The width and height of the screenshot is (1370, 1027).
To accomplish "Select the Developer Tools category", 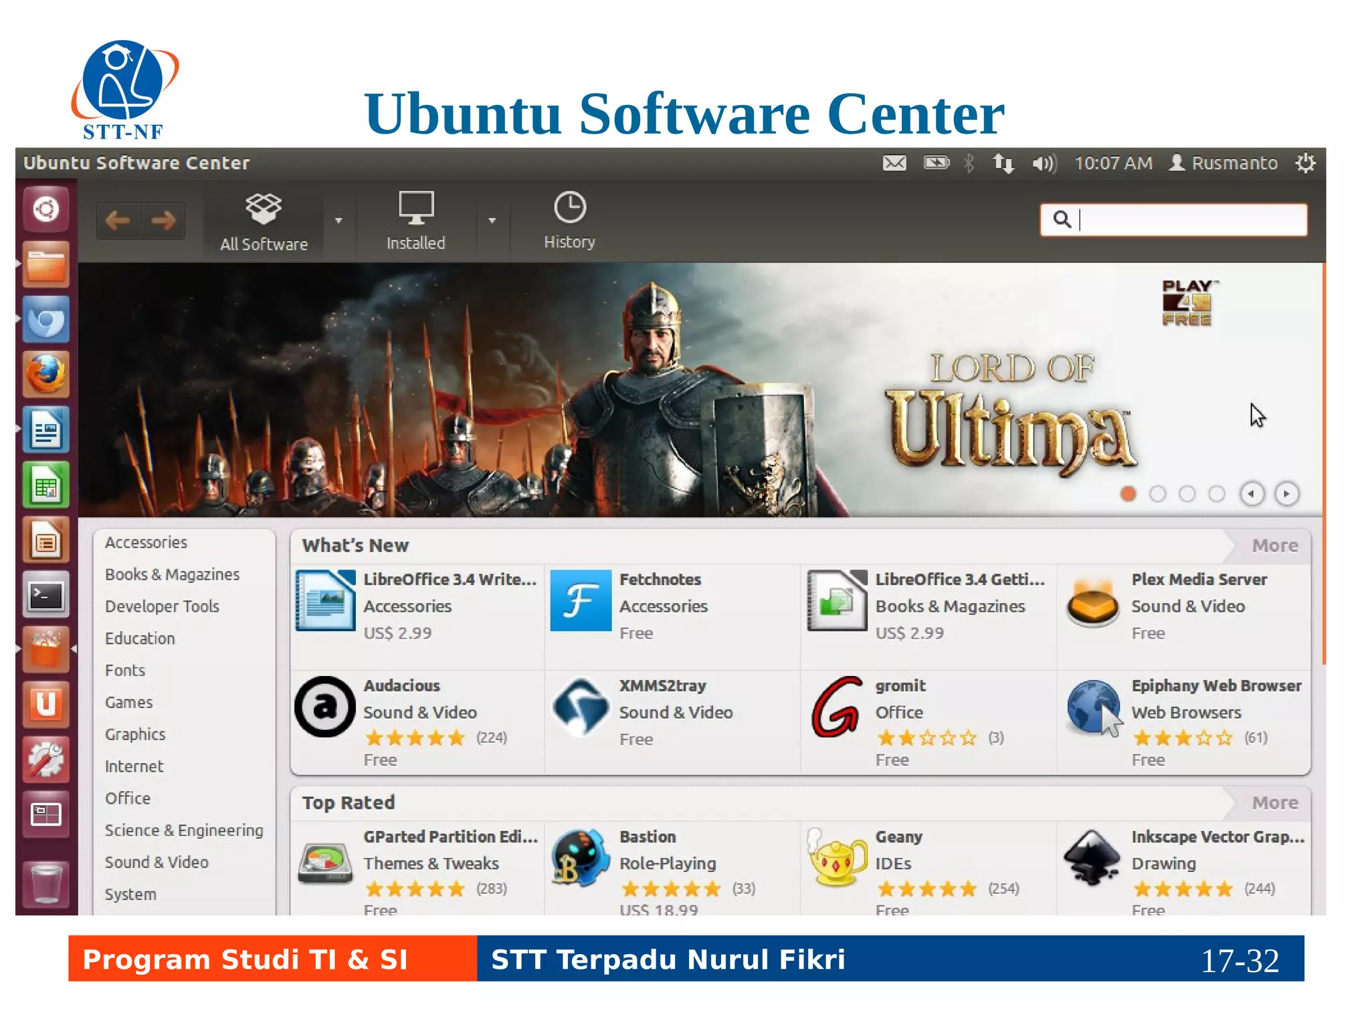I will (162, 606).
